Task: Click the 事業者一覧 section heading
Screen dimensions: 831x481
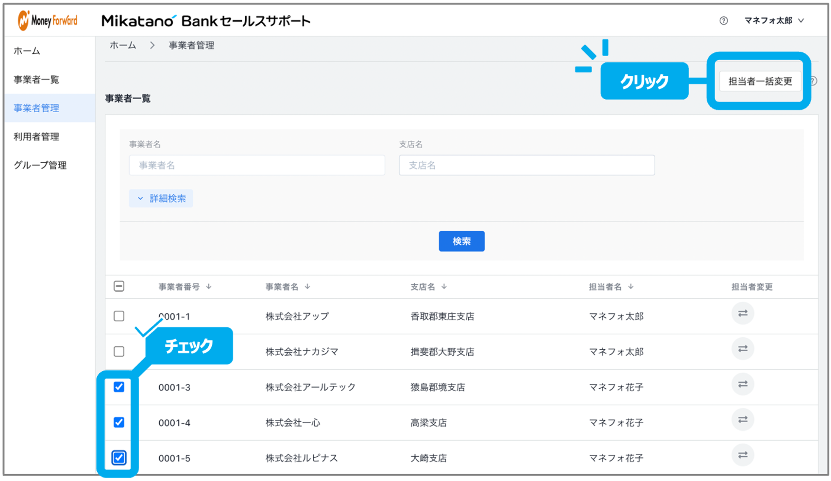Action: [128, 98]
